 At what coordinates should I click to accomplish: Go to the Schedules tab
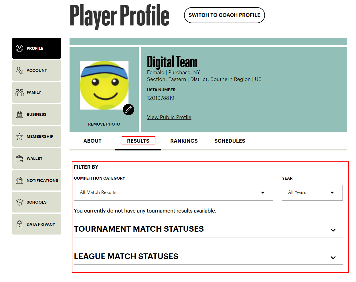[230, 141]
